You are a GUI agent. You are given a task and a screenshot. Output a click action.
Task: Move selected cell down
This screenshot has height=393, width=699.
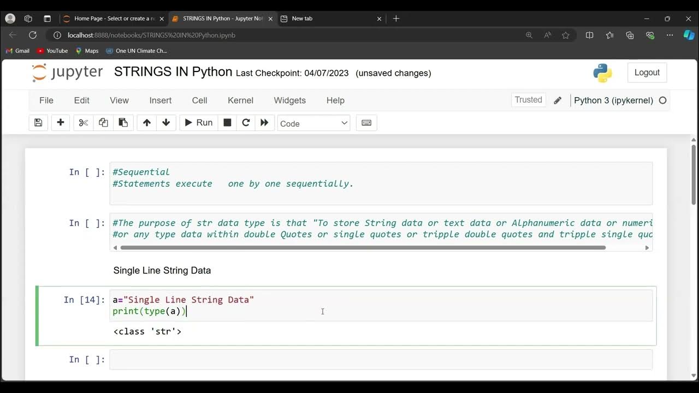(166, 123)
